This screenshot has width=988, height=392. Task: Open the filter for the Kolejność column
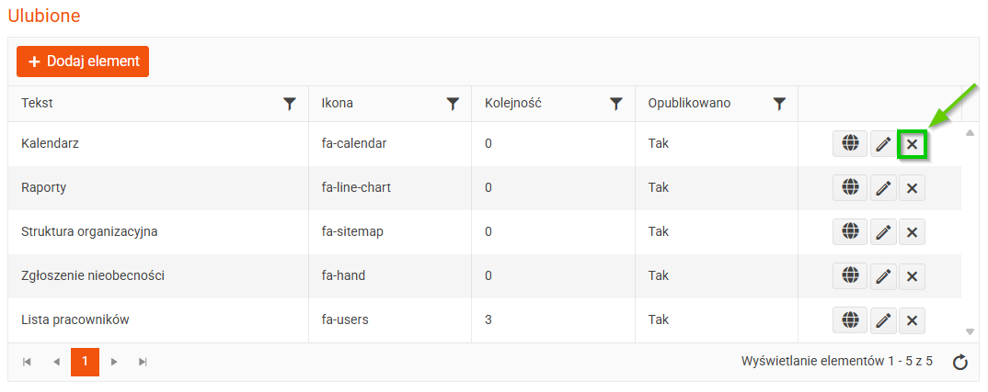tap(616, 105)
